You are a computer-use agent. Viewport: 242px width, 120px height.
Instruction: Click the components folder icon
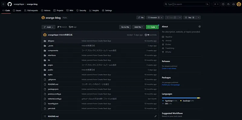[45, 51]
